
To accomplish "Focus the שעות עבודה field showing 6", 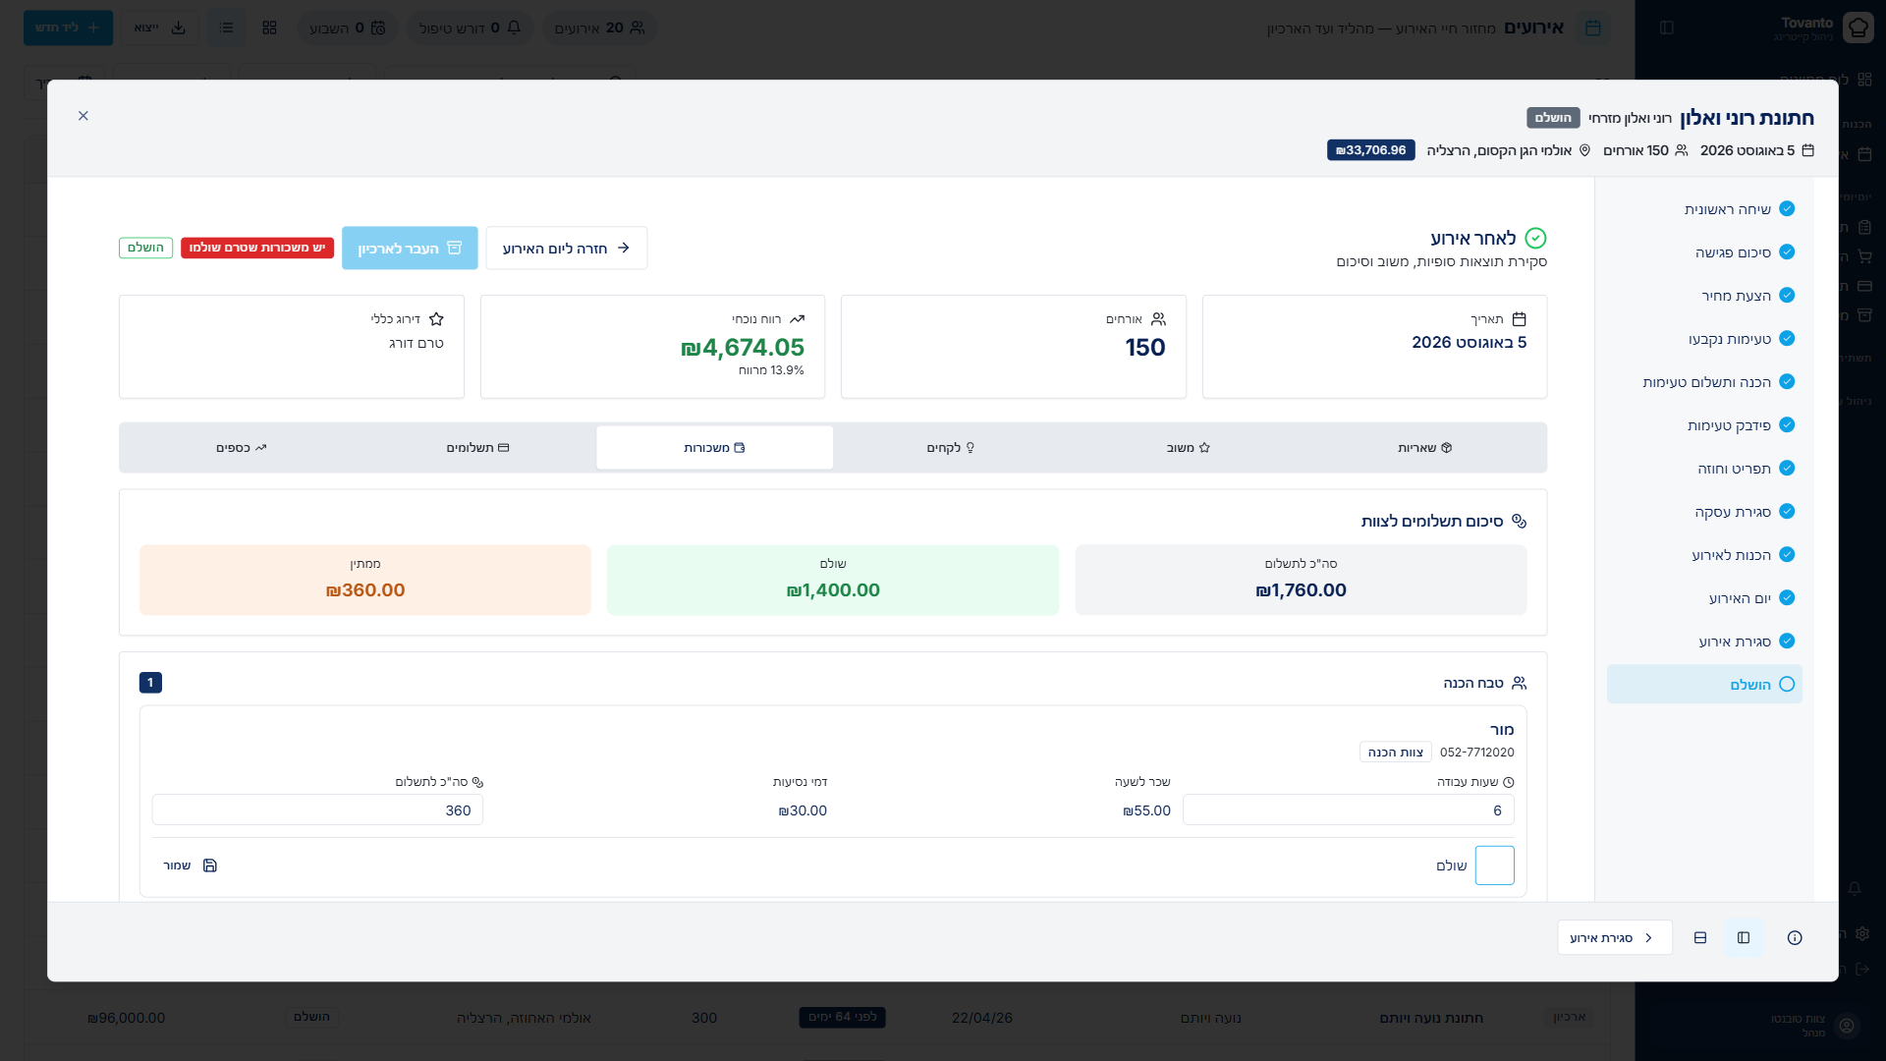I will click(x=1349, y=810).
